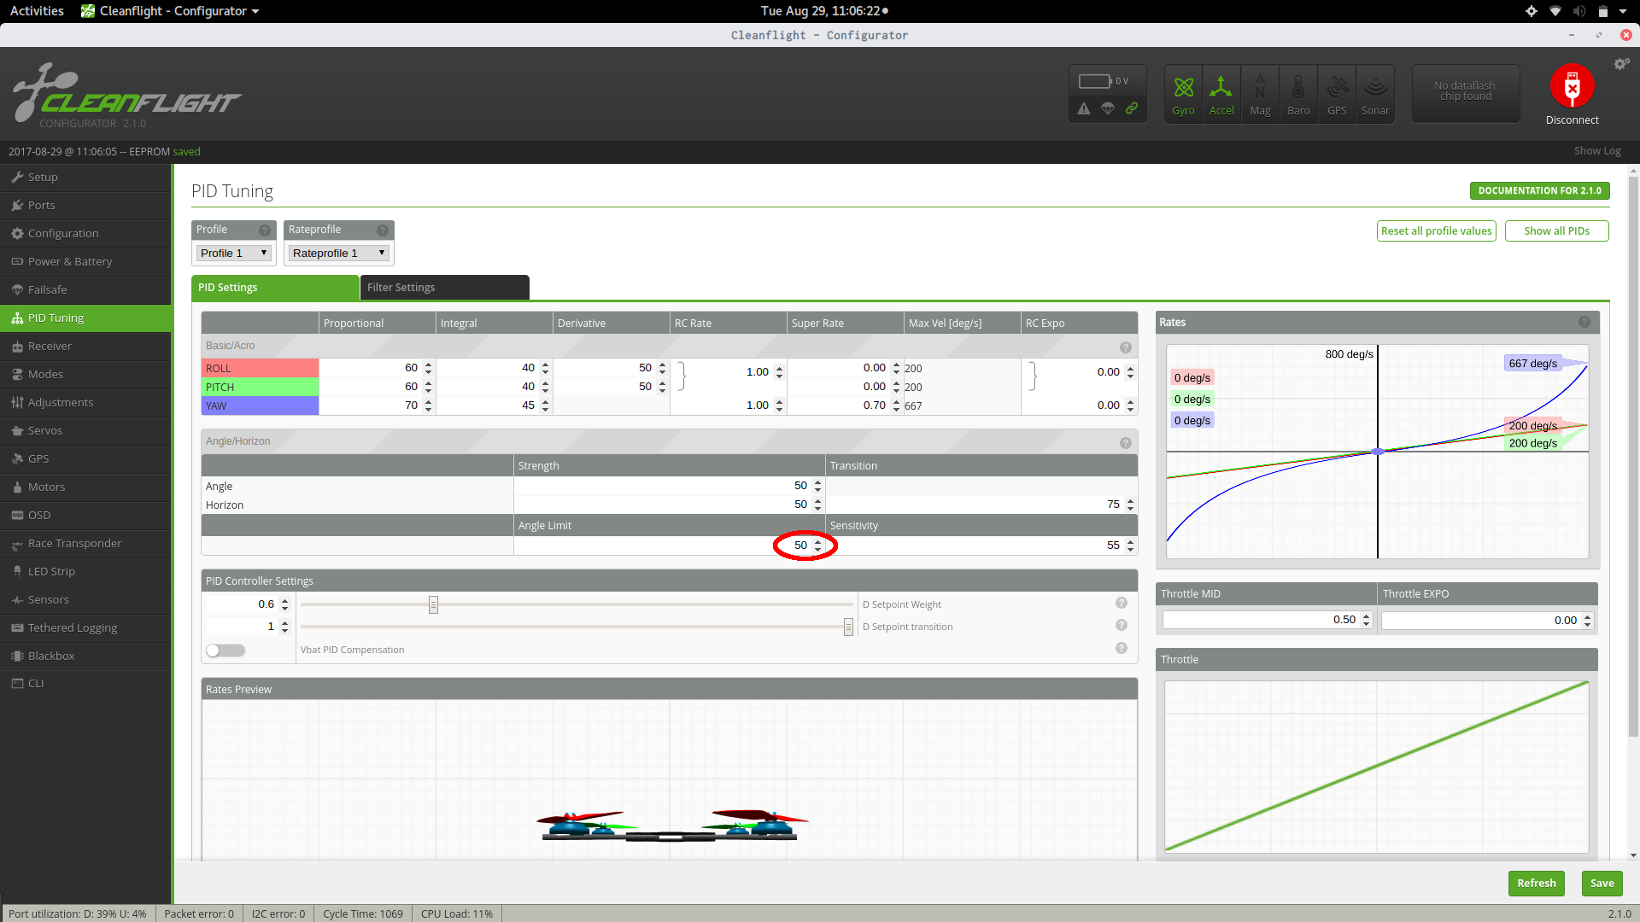The image size is (1640, 922).
Task: Click Angle Limit stepper arrows
Action: click(817, 546)
